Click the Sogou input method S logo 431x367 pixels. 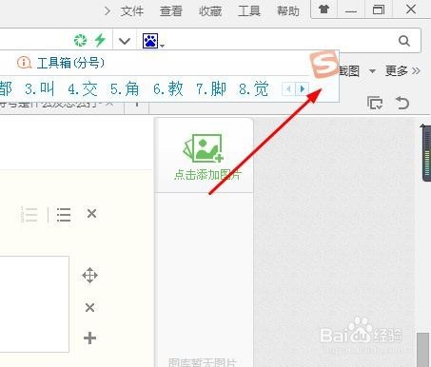tap(323, 64)
